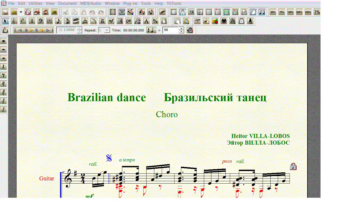Image resolution: width=340 pixels, height=218 pixels.
Task: Select the Speedy Entry tool
Action: pyautogui.click(x=67, y=21)
